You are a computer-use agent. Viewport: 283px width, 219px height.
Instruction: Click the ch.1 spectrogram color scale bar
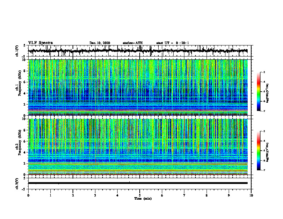pyautogui.click(x=259, y=92)
